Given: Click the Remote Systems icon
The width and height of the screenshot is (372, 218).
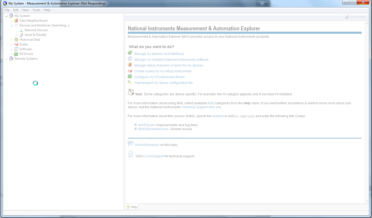Looking at the screenshot, I should [x=11, y=59].
